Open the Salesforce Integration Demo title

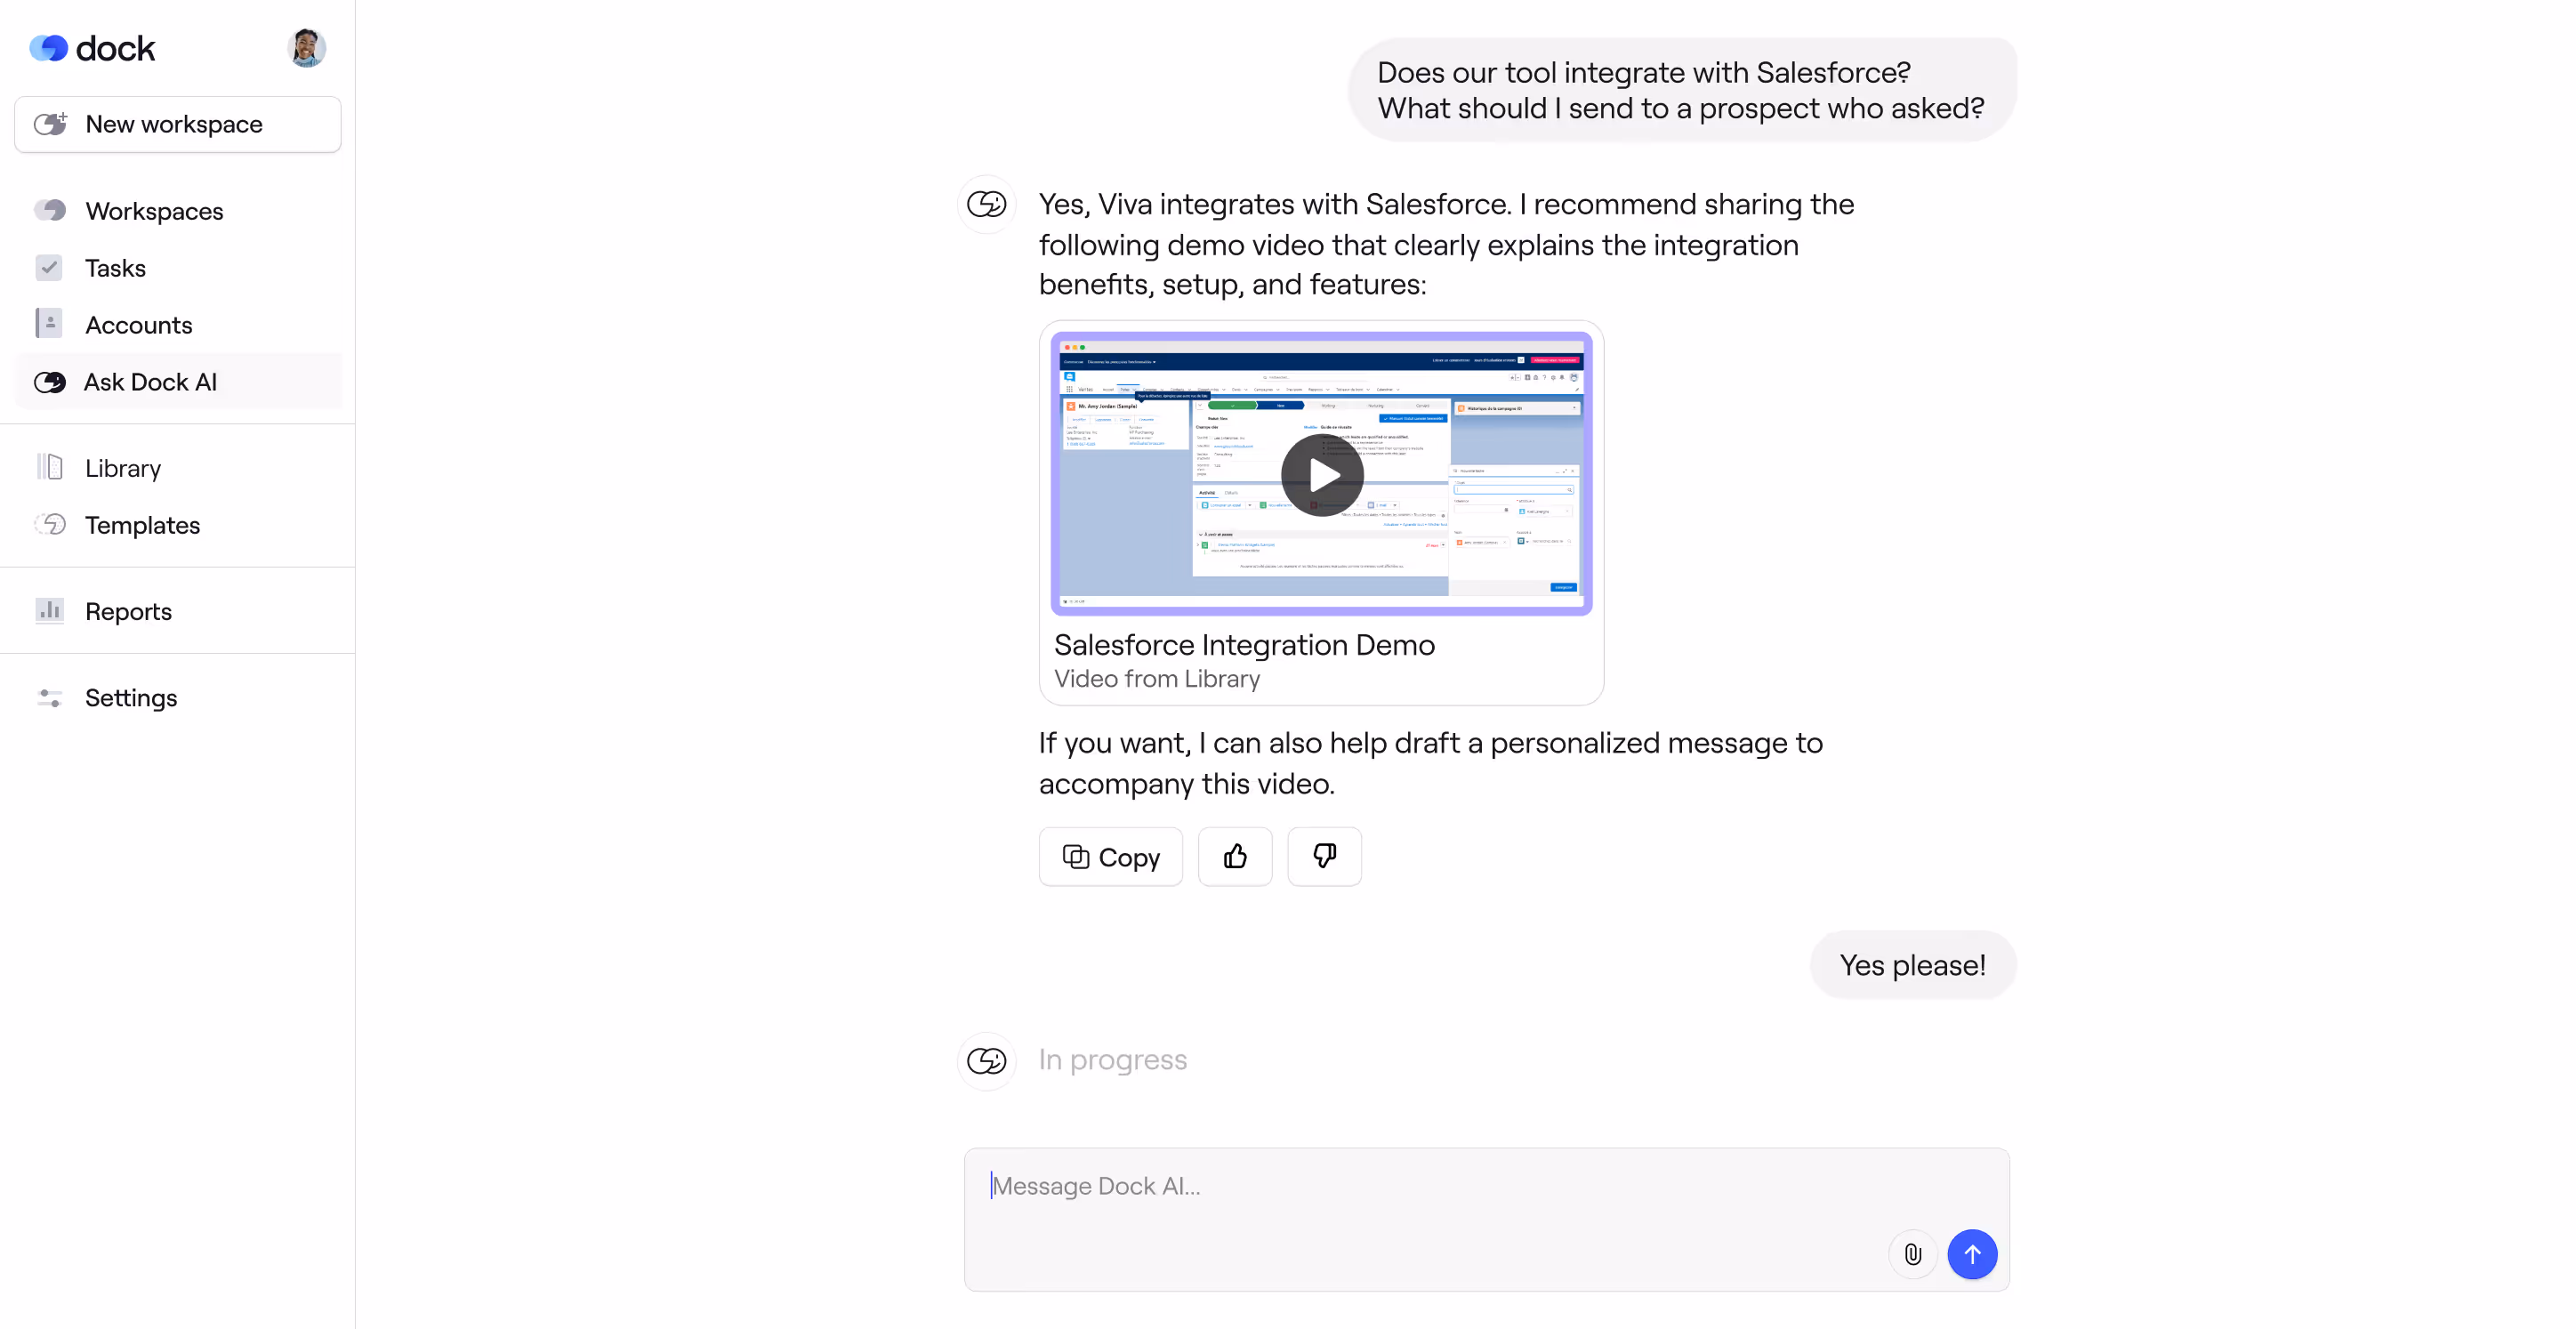click(x=1244, y=645)
